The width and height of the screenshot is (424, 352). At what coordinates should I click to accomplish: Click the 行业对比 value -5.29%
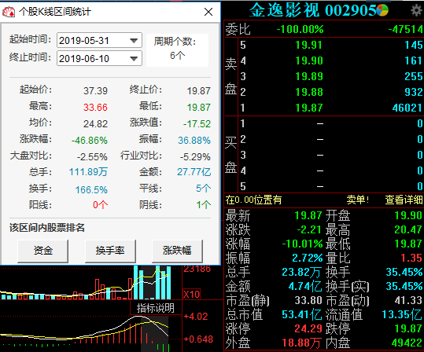pyautogui.click(x=195, y=157)
